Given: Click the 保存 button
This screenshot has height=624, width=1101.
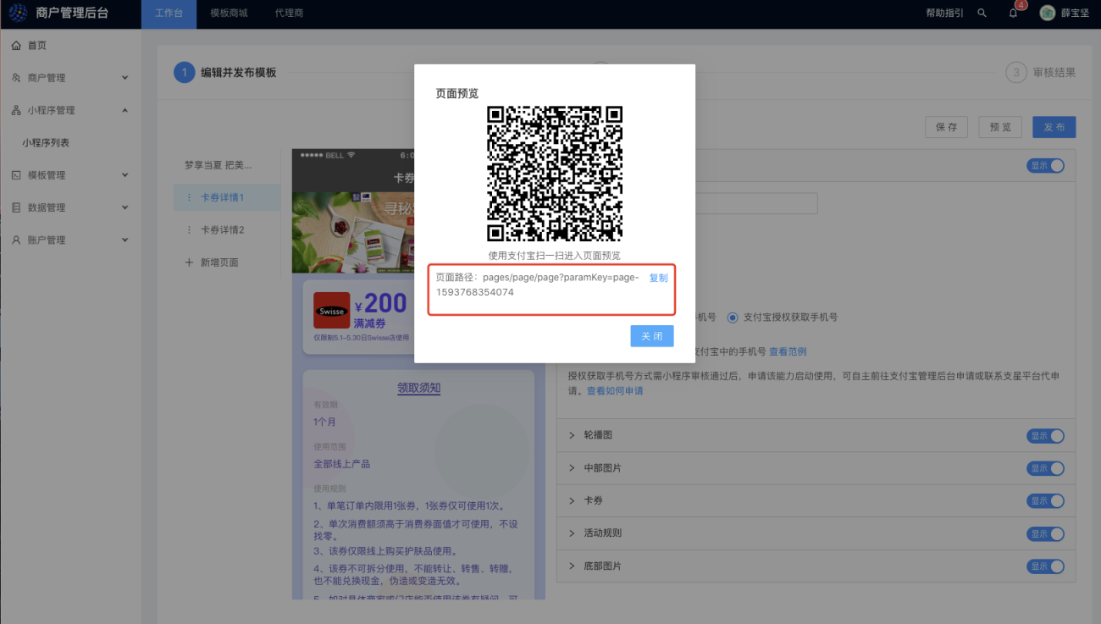Looking at the screenshot, I should pos(946,127).
